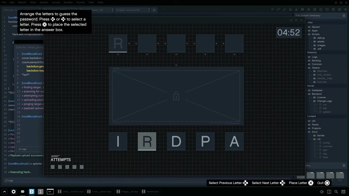Open the settings gear on the taskbar
Viewport: 349px width, 196px height.
[x=14, y=192]
